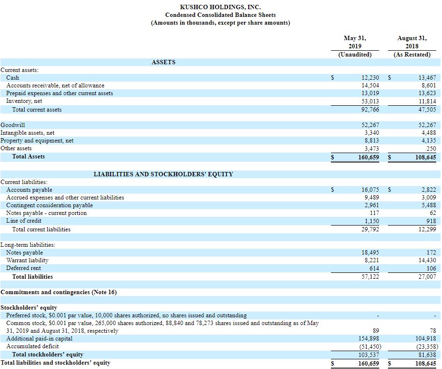Select the Warrant liability value 14,430
Viewport: 442px width, 369px height.
[426, 260]
